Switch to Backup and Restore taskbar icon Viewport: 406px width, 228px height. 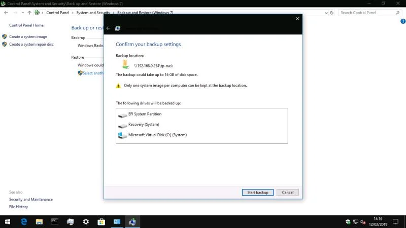[132, 222]
